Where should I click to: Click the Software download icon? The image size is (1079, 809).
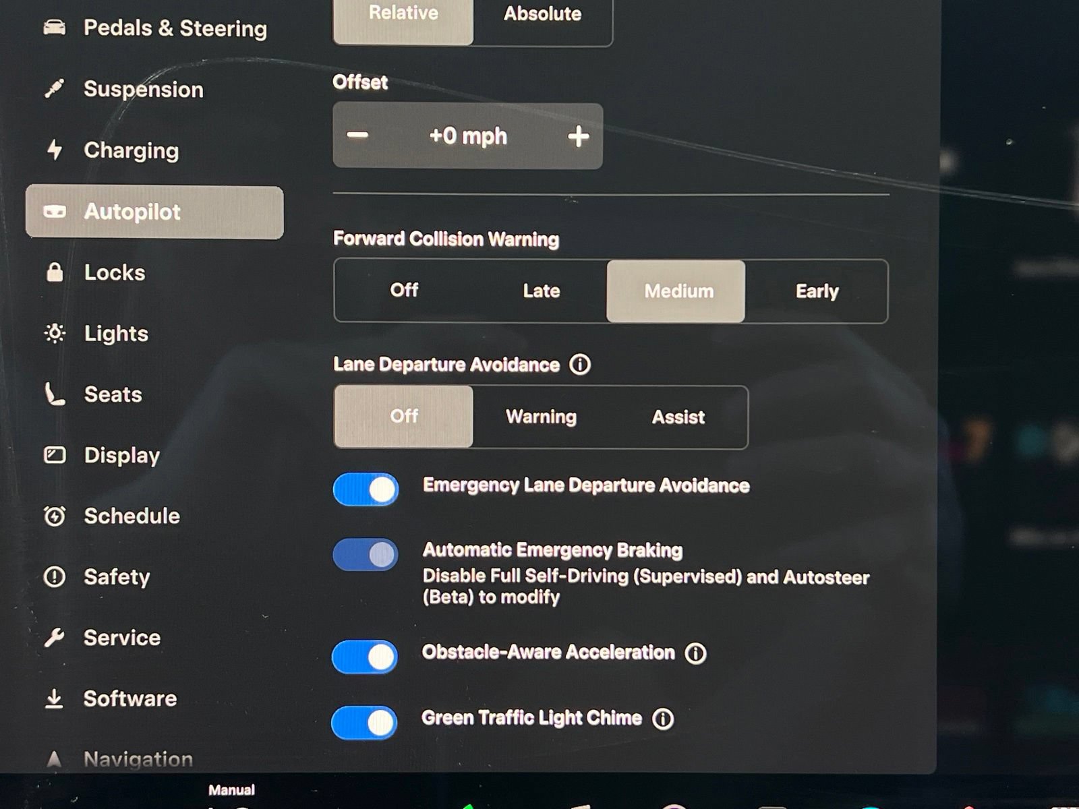[x=54, y=698]
